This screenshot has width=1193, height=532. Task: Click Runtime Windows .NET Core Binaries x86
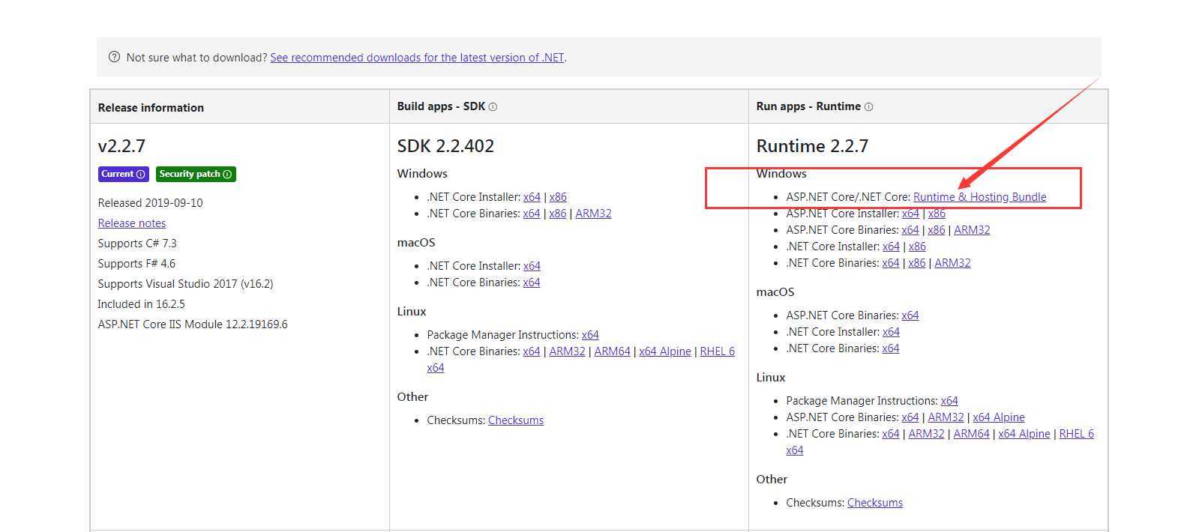point(917,263)
